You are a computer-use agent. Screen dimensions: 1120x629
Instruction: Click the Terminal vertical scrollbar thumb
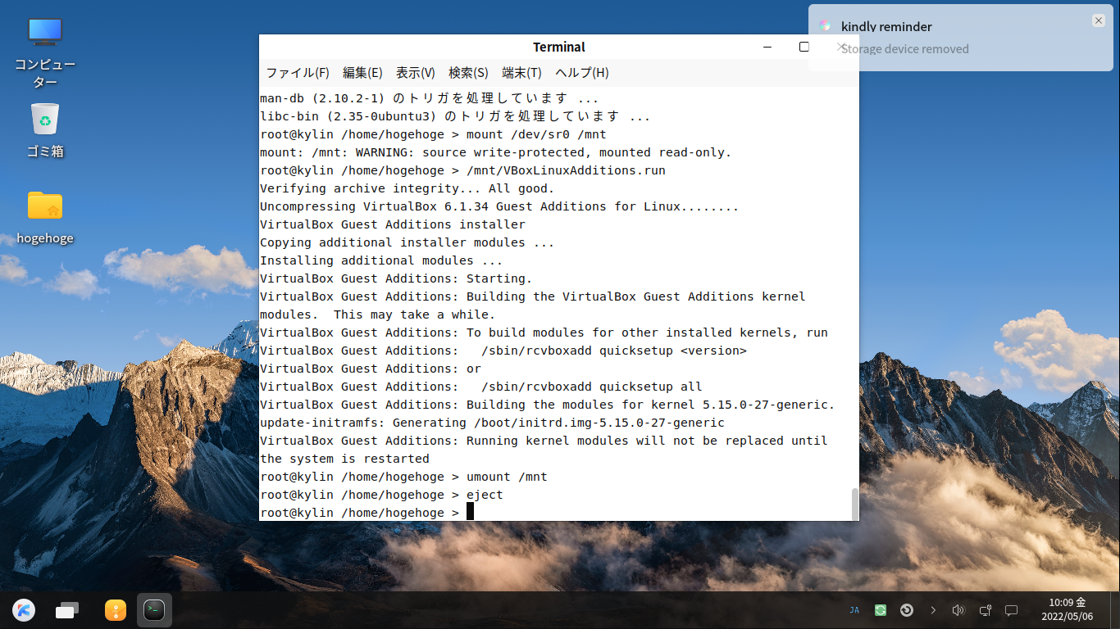(x=855, y=505)
